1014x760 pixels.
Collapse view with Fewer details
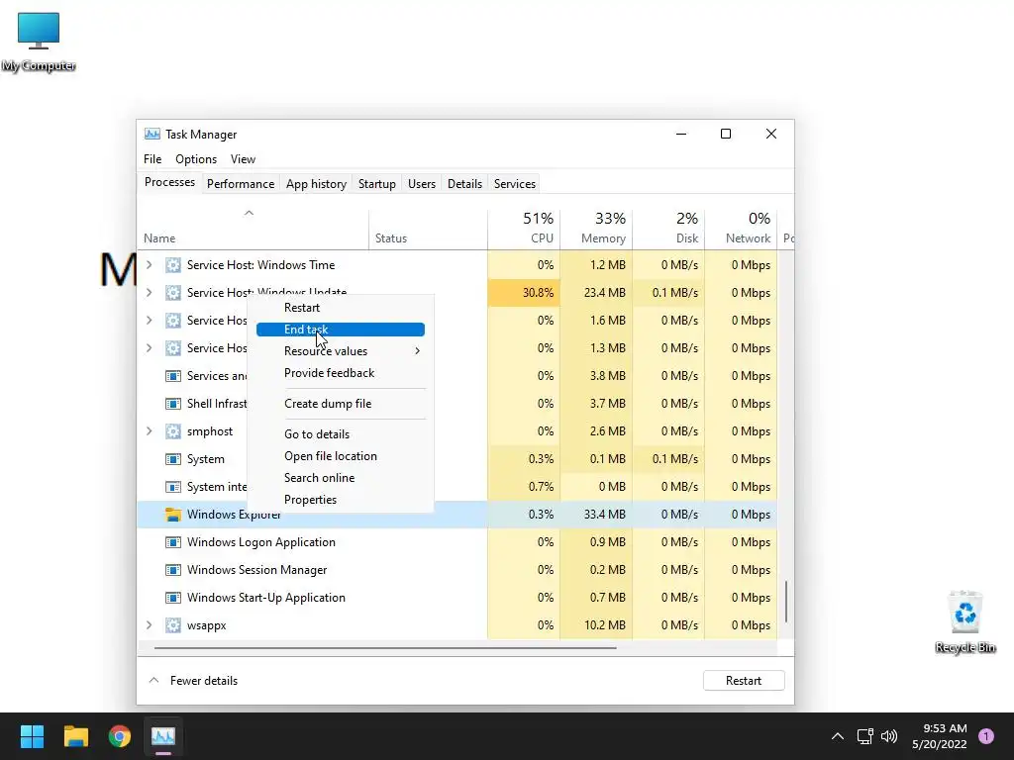(x=193, y=681)
